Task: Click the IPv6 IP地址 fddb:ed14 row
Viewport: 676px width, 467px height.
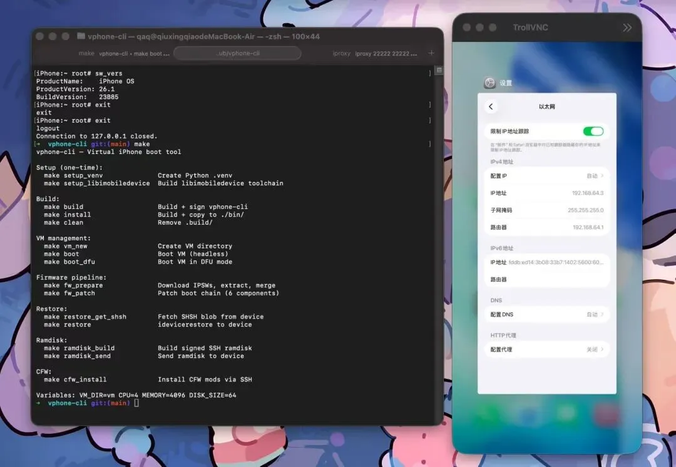Action: coord(546,262)
